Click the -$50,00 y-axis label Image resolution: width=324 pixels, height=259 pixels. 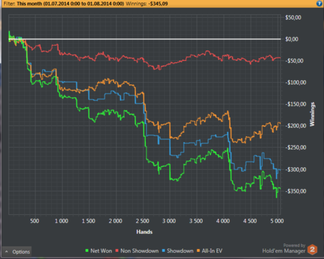pos(294,61)
